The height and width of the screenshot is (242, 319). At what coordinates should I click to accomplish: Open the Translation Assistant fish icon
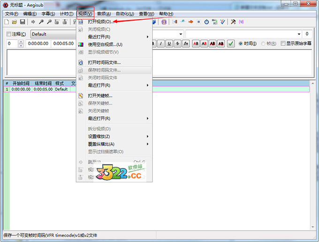point(190,22)
